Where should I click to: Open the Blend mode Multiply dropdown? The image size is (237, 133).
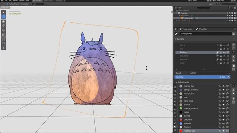point(209,73)
